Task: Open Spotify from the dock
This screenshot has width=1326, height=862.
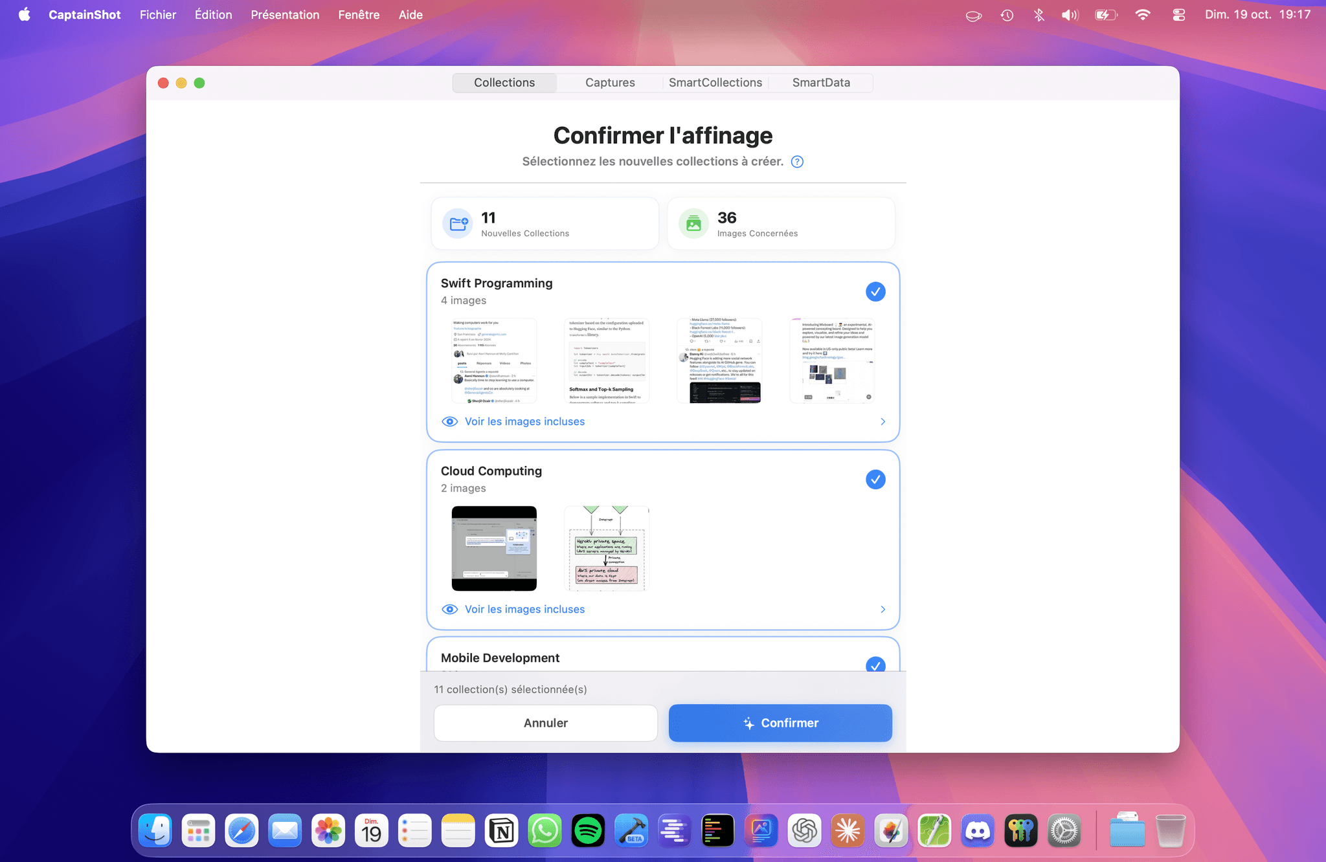Action: [x=588, y=831]
